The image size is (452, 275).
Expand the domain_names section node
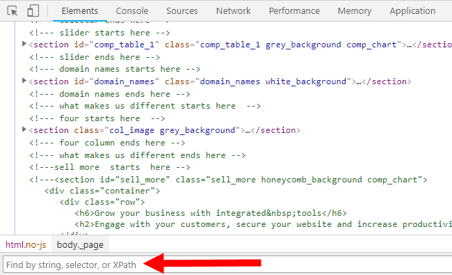24,81
